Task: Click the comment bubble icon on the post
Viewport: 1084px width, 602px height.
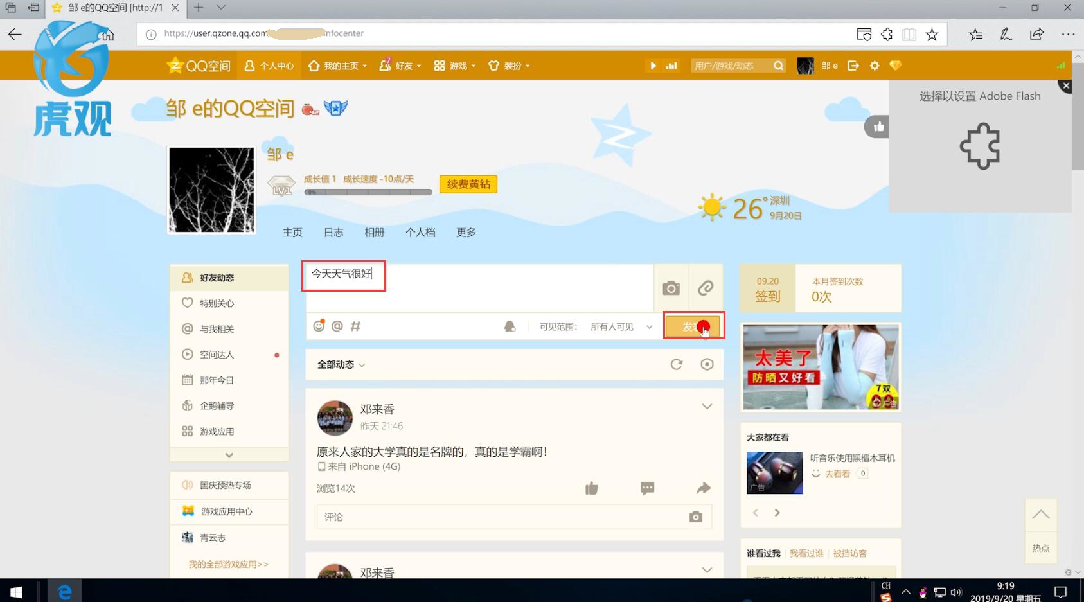Action: click(x=647, y=488)
